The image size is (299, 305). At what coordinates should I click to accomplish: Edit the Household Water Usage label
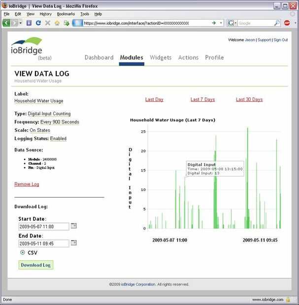pos(39,101)
